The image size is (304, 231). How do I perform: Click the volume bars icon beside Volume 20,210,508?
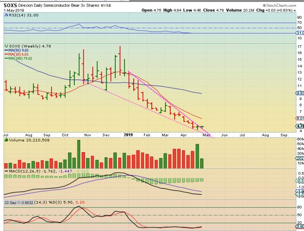pos(6,140)
